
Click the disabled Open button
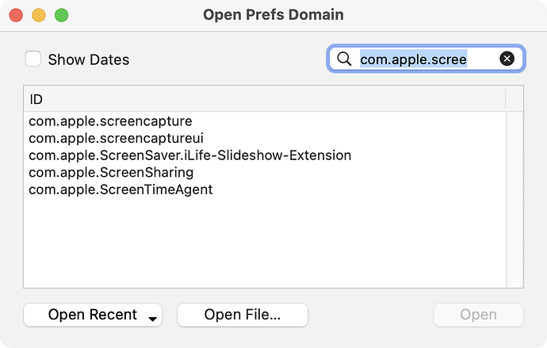478,315
